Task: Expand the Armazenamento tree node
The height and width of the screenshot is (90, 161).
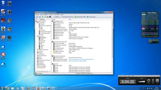Action: [36, 56]
